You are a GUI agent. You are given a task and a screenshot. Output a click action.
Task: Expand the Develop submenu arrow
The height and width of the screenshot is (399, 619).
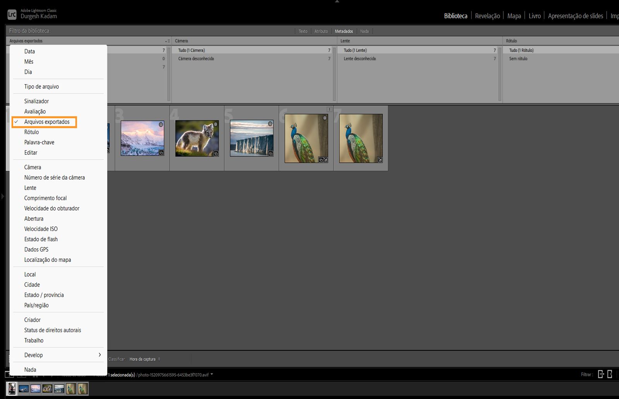(x=99, y=355)
